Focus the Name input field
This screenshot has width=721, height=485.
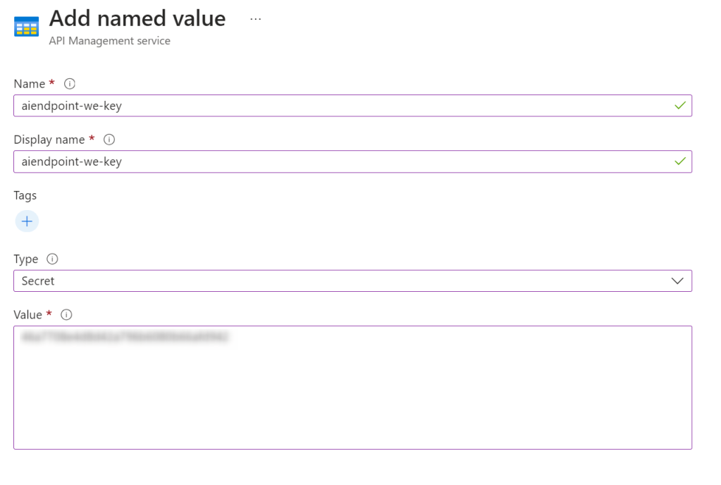tap(338, 106)
